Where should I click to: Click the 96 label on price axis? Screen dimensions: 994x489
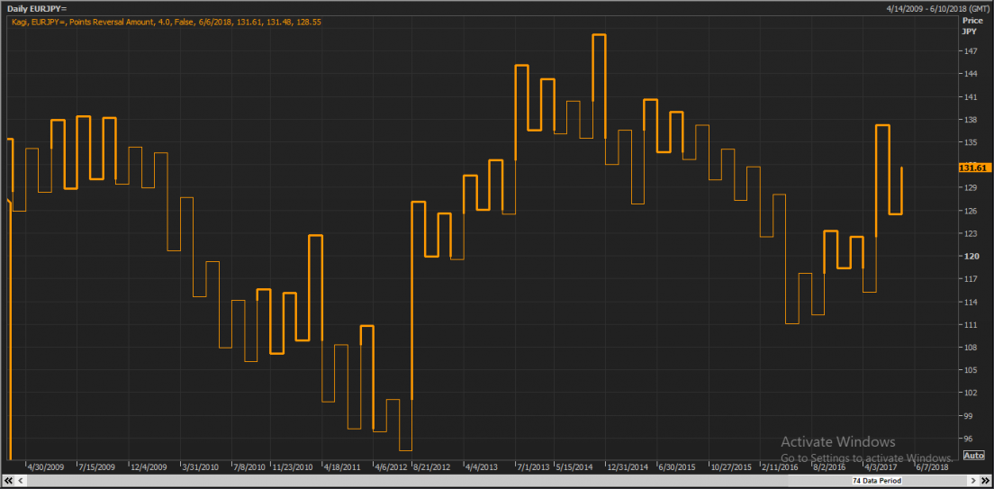(x=968, y=439)
